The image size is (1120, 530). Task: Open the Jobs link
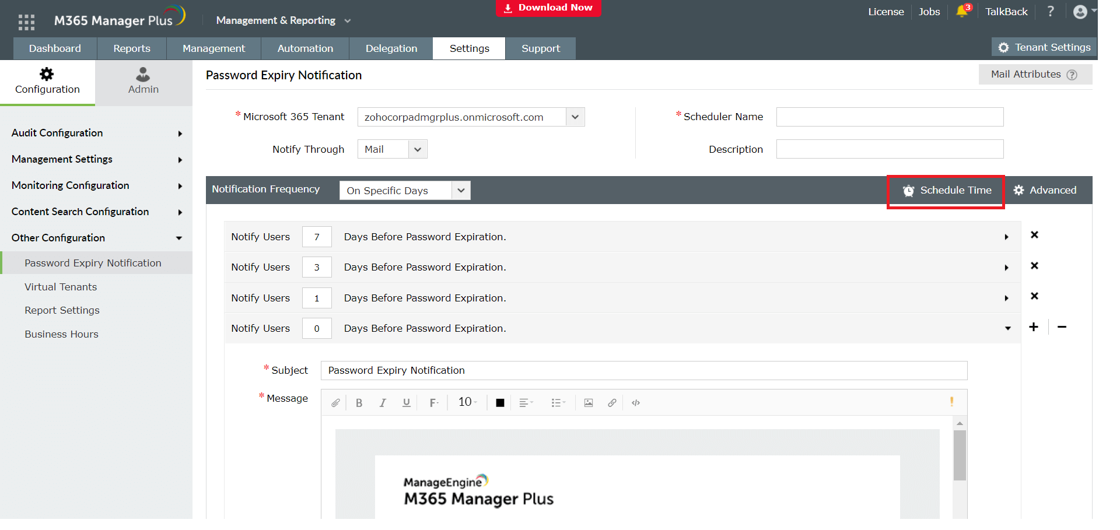coord(929,12)
